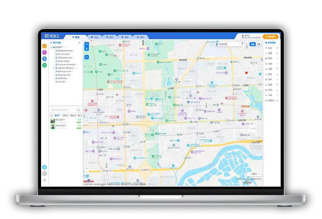Click the purple circular icon in the left sidebar
This screenshot has width=322, height=219.
44,53
